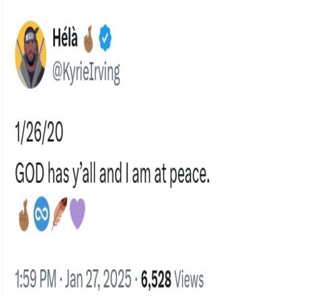Click the word and in the tweet
This screenshot has height=296, width=336.
click(110, 174)
